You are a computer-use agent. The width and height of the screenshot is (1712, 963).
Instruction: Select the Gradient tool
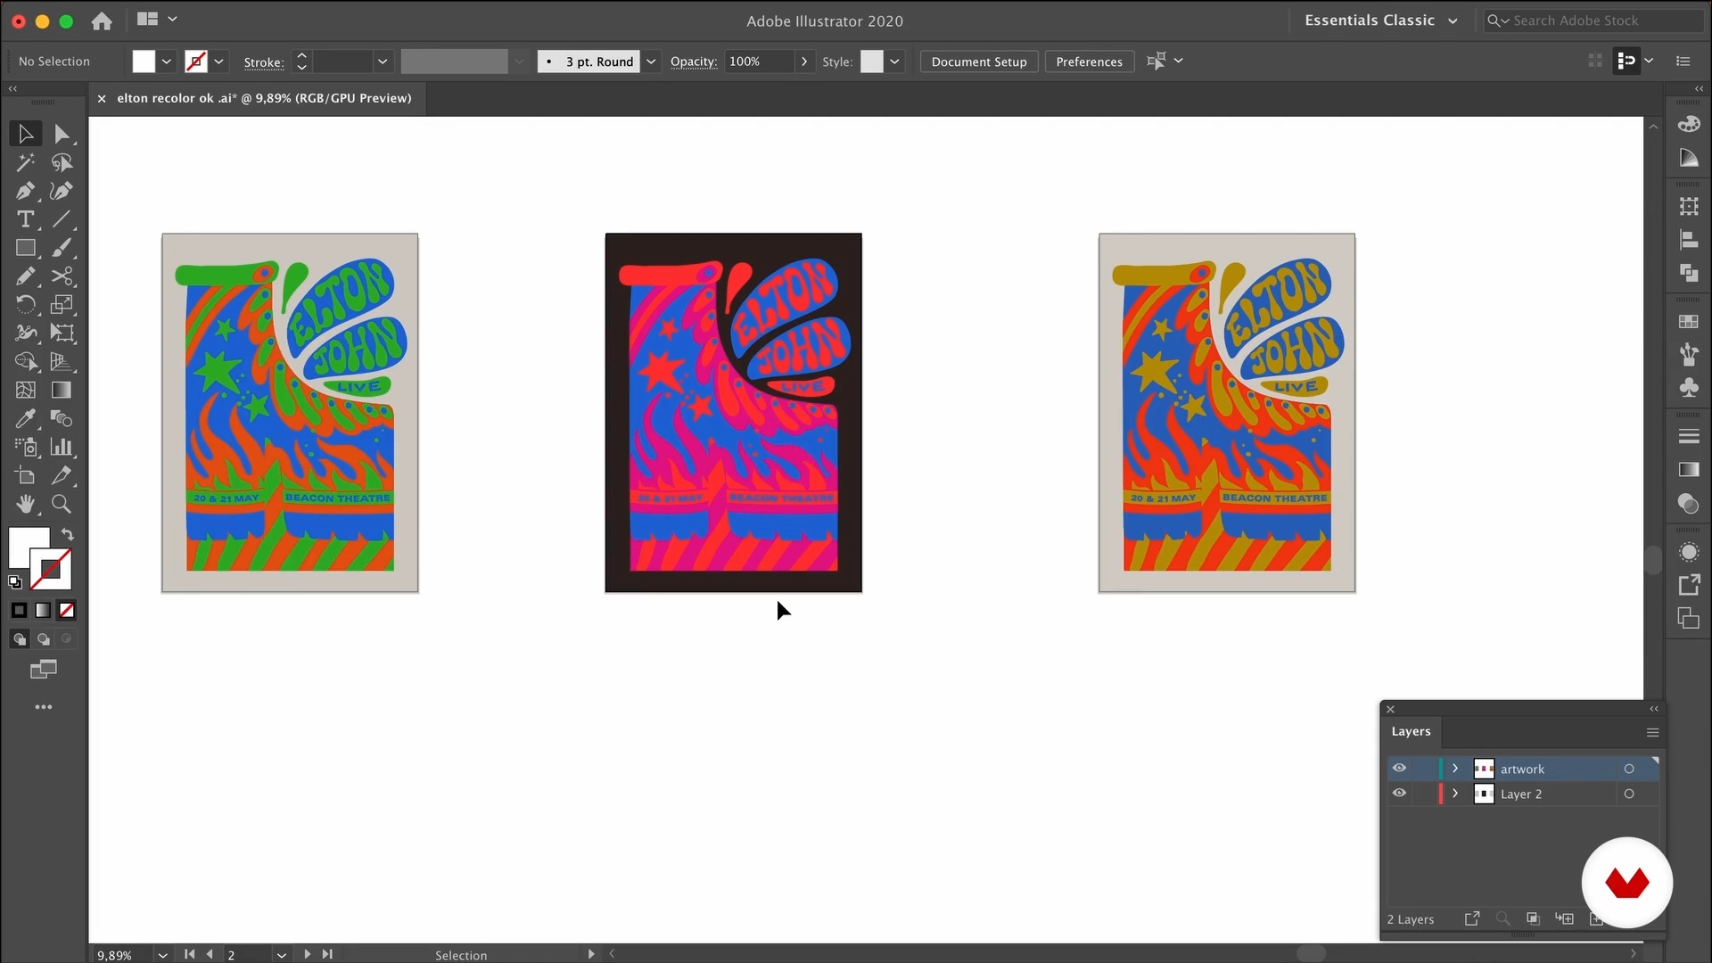(62, 391)
